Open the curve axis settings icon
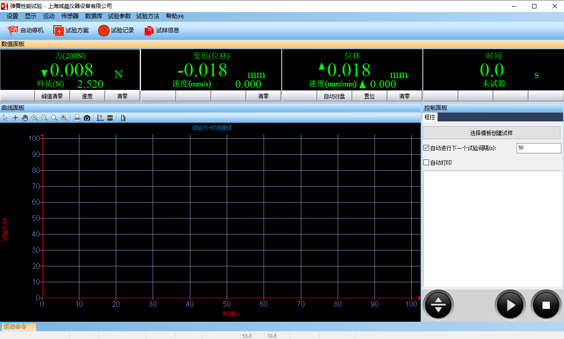 [100, 118]
